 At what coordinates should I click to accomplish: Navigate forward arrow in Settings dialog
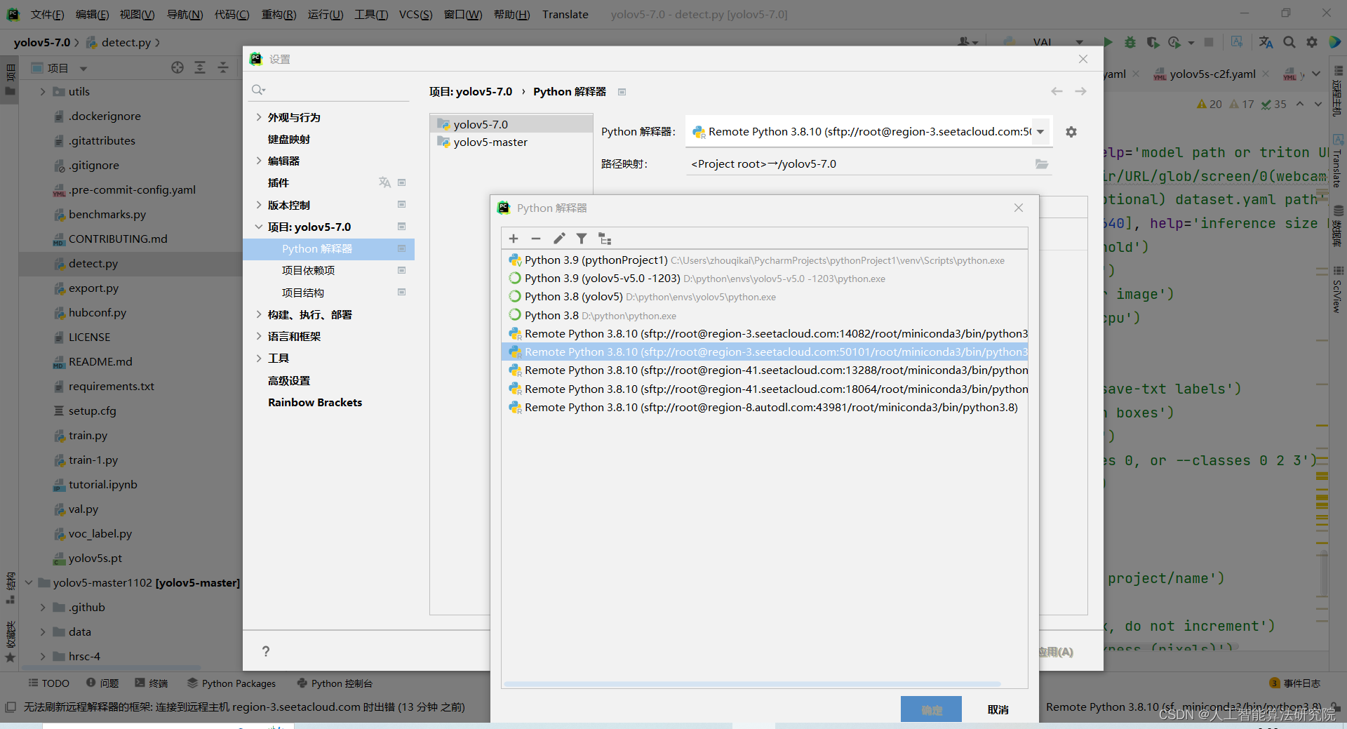click(x=1081, y=92)
